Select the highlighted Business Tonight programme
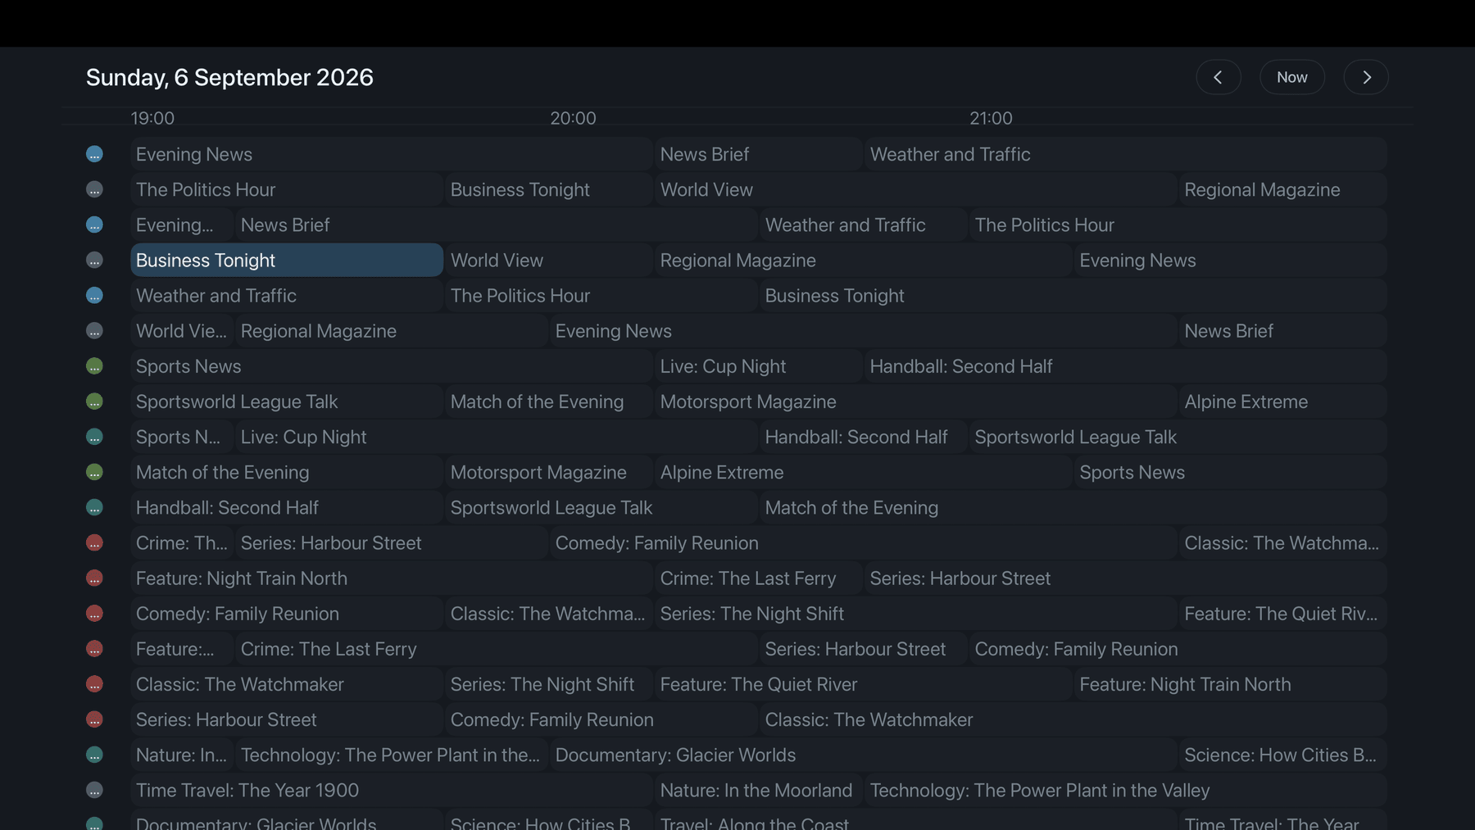 tap(287, 260)
